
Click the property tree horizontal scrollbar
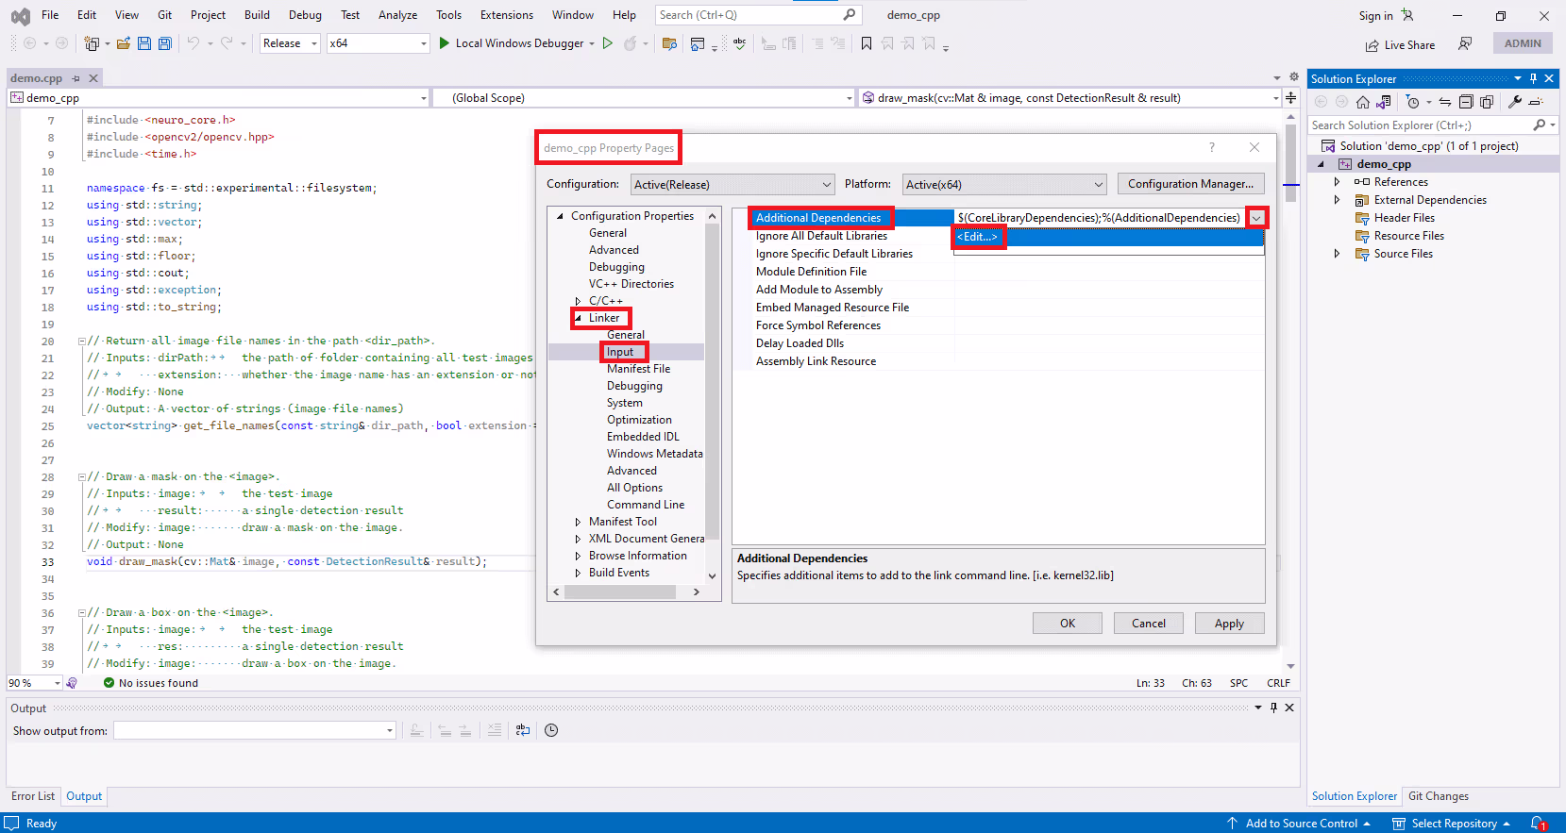pos(620,592)
